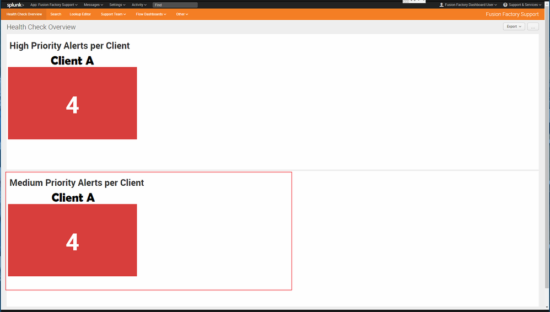Open the Search tab
550x312 pixels.
click(56, 14)
